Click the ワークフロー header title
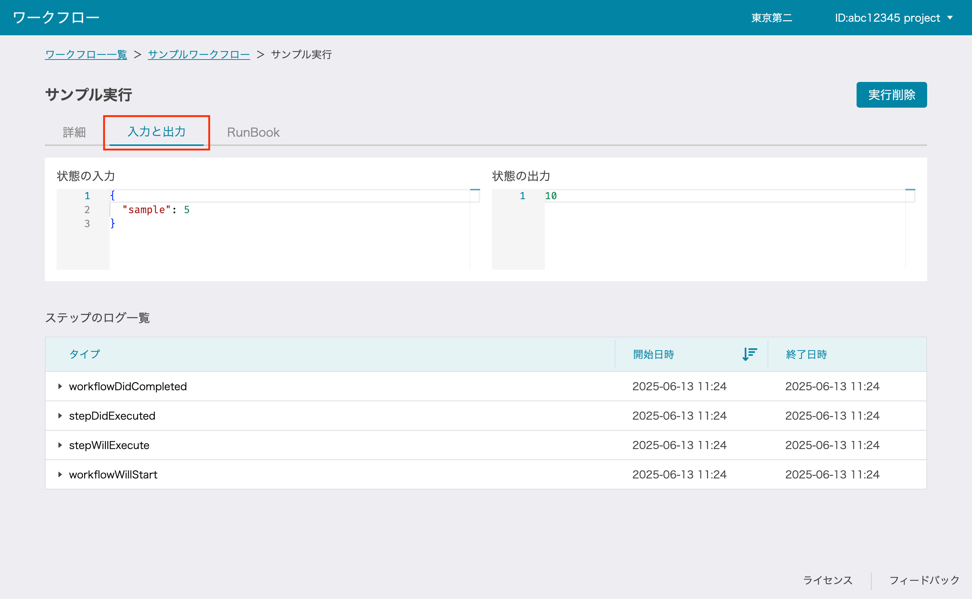972x599 pixels. coord(56,17)
